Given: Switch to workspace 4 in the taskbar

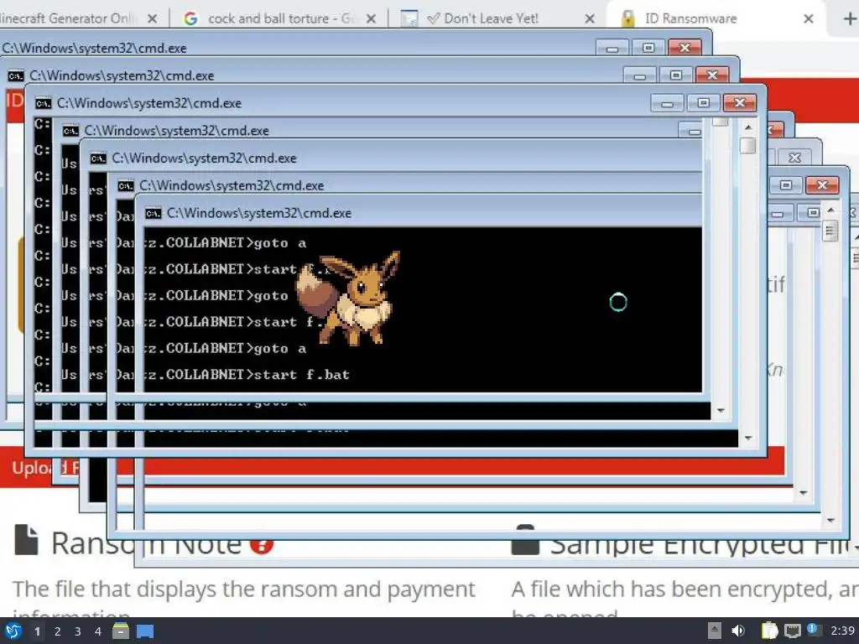Looking at the screenshot, I should point(97,631).
